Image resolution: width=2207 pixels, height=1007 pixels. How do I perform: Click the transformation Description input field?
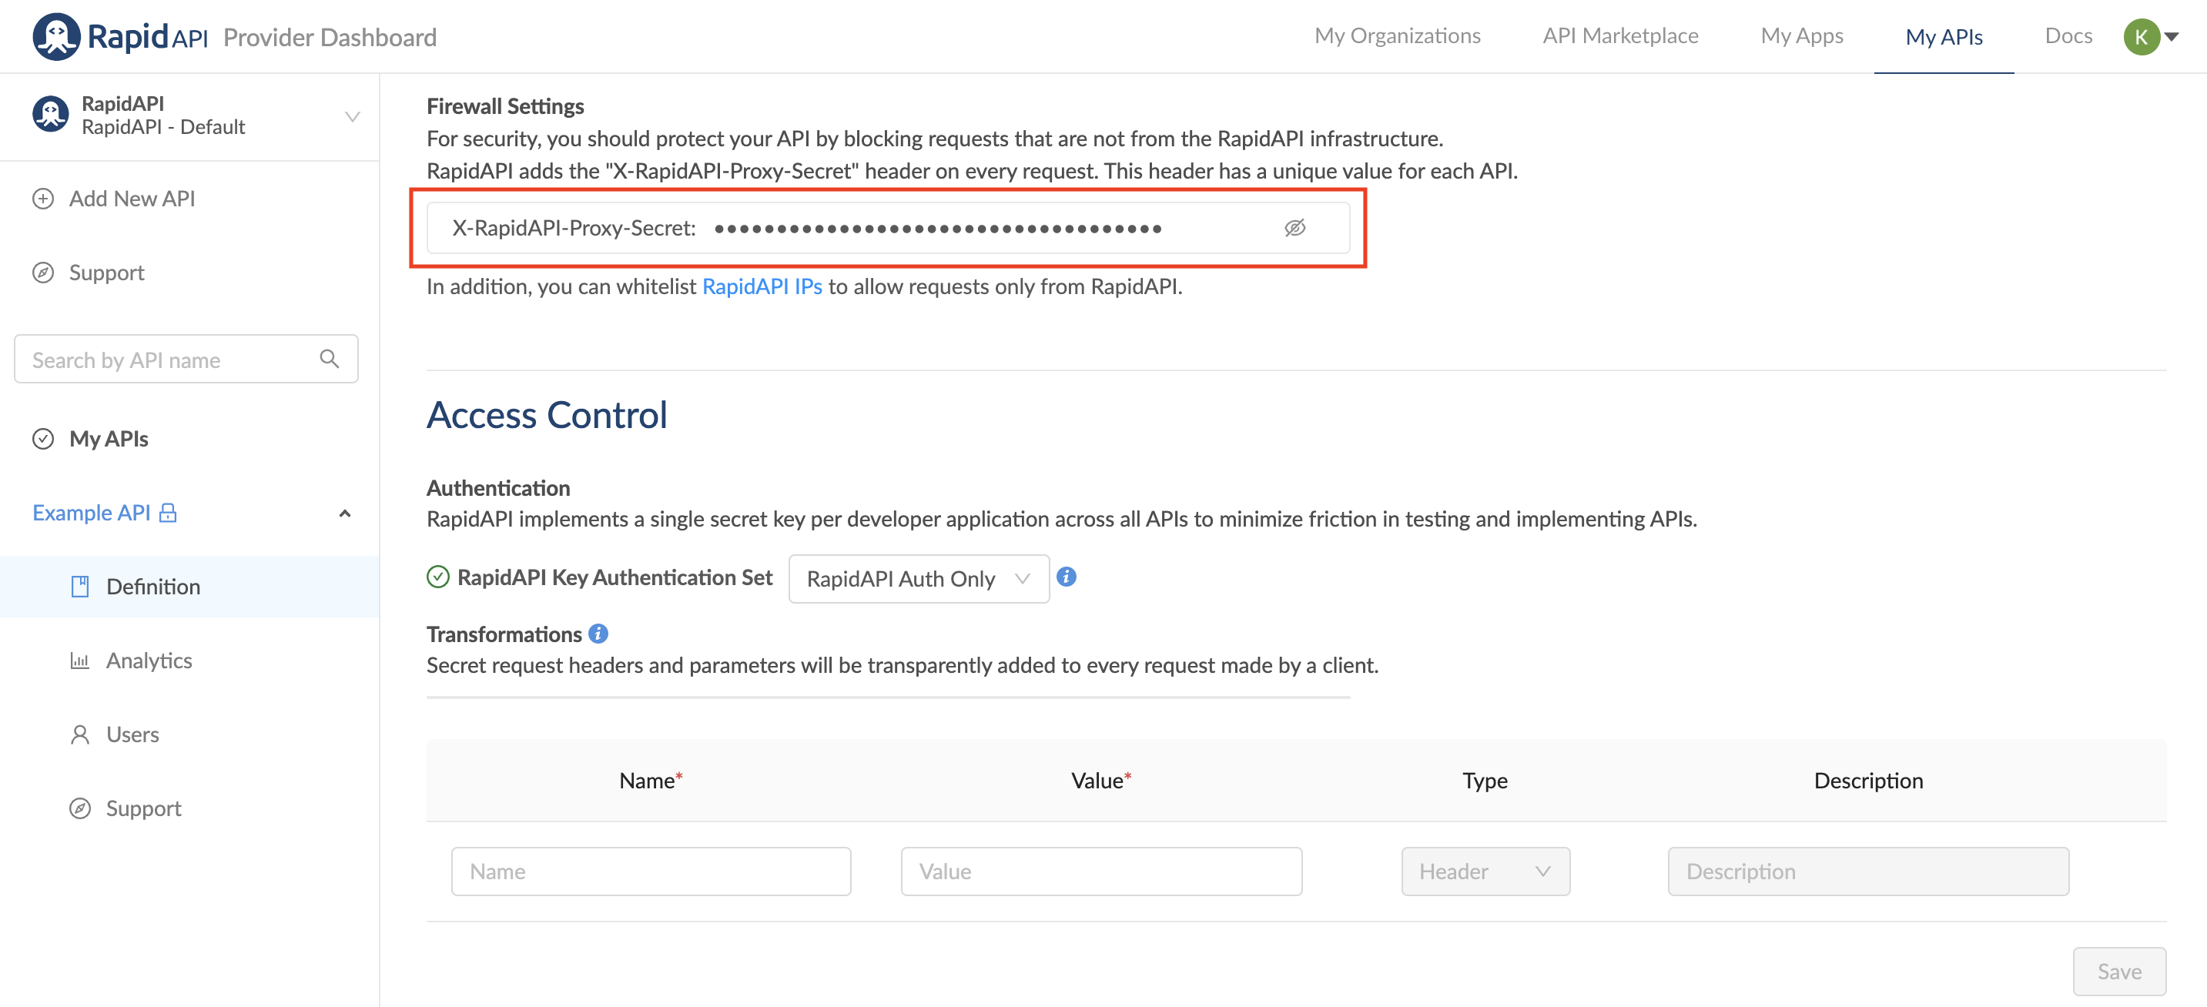pos(1867,872)
